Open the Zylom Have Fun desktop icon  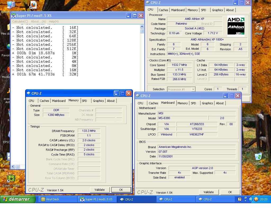11,182
